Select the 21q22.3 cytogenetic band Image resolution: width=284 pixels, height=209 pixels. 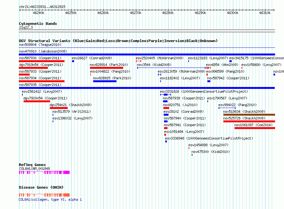[26, 27]
